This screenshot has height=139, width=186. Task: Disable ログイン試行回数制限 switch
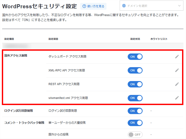tap(135, 111)
